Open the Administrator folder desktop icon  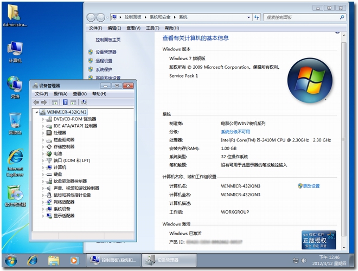15,16
